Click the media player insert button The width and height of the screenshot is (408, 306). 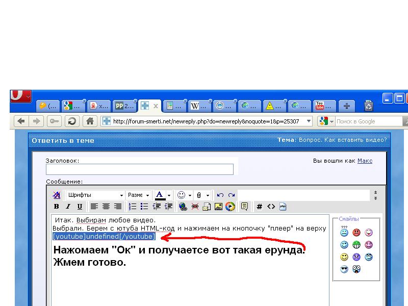(230, 207)
